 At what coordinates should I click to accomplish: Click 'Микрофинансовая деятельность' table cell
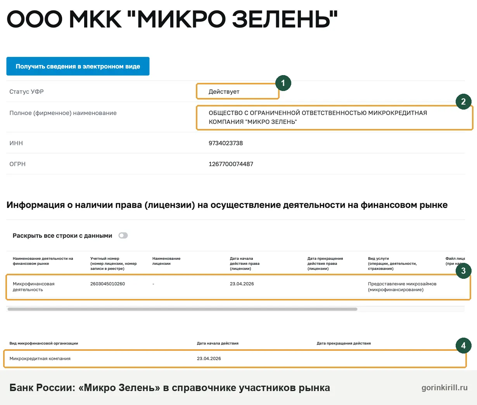point(33,287)
